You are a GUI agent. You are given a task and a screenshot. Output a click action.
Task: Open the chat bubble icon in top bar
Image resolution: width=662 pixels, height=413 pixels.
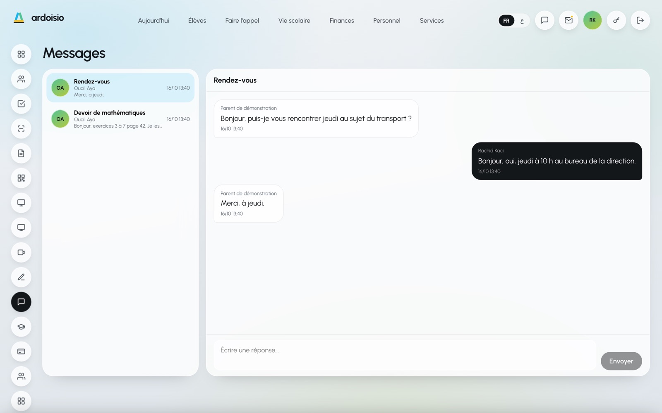point(544,20)
